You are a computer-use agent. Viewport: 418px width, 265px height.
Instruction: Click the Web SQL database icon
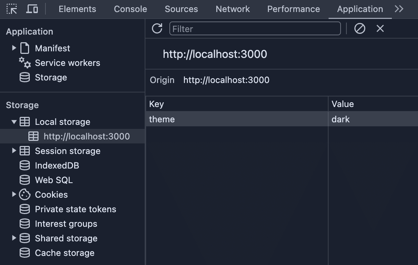(x=24, y=180)
